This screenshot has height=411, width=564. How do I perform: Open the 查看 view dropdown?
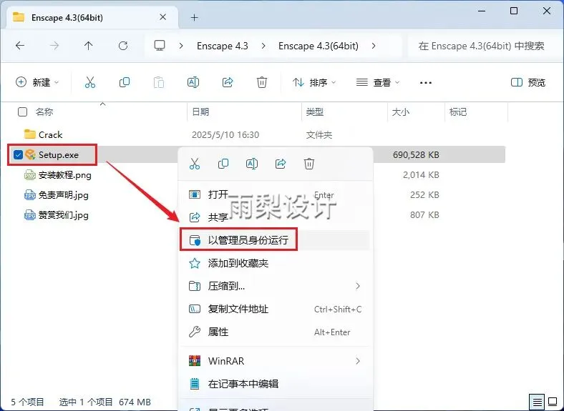[378, 83]
